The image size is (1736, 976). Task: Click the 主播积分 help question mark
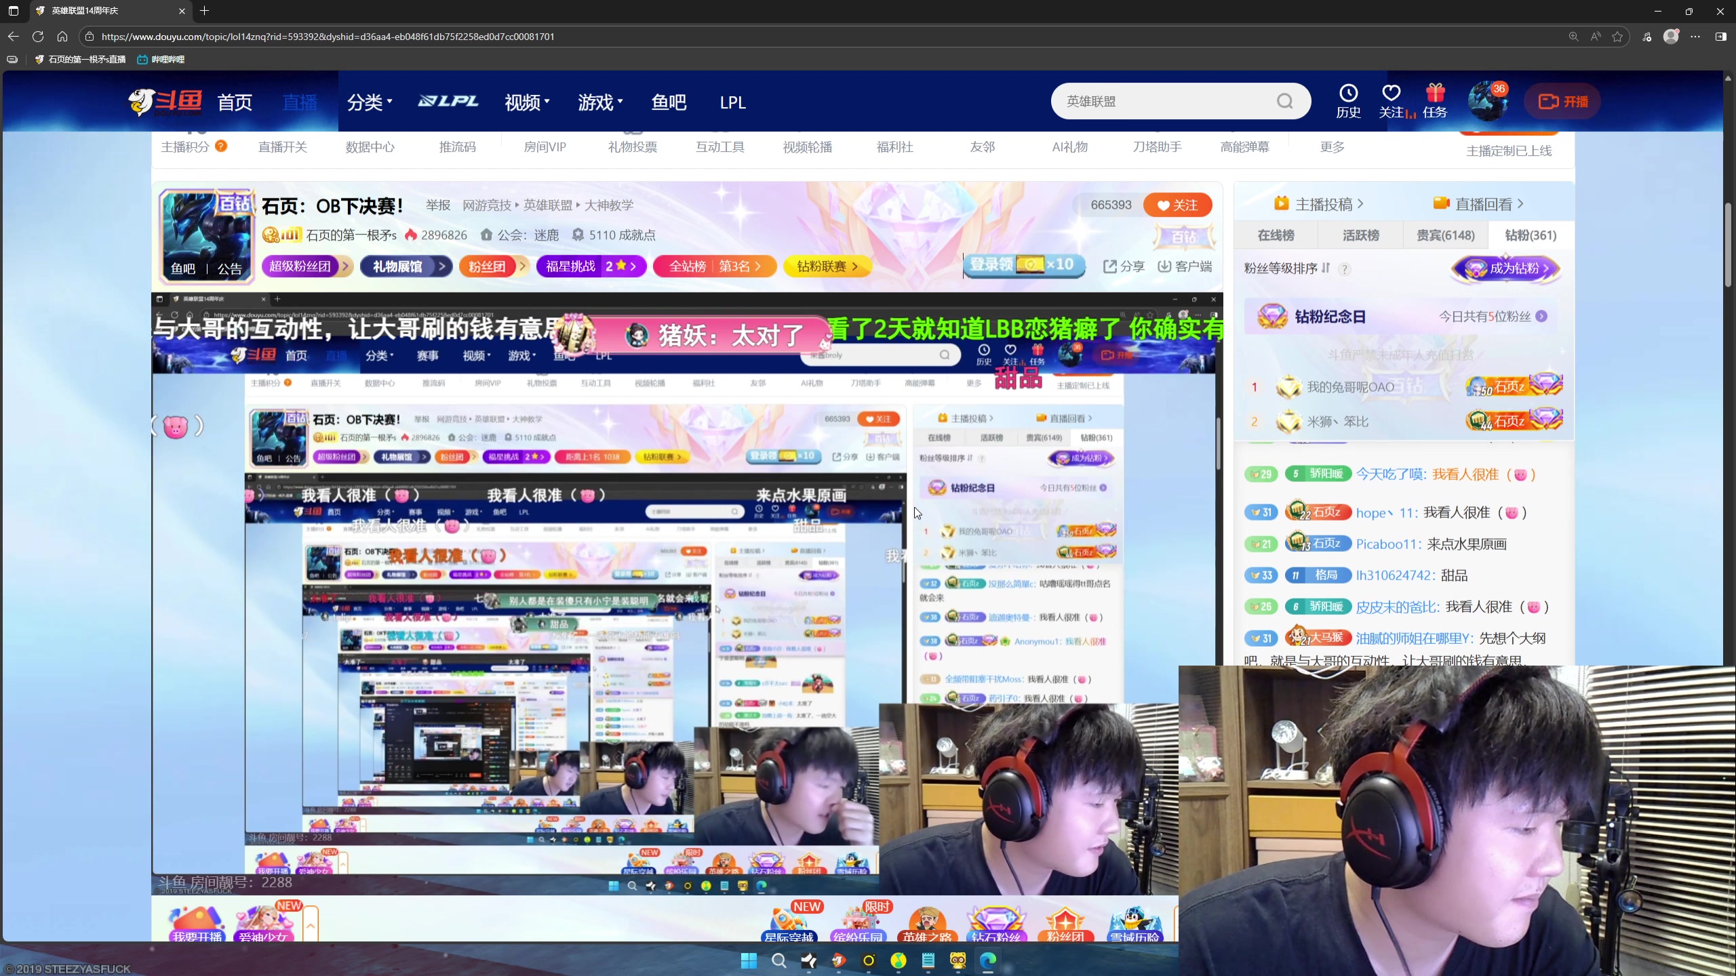(x=221, y=146)
